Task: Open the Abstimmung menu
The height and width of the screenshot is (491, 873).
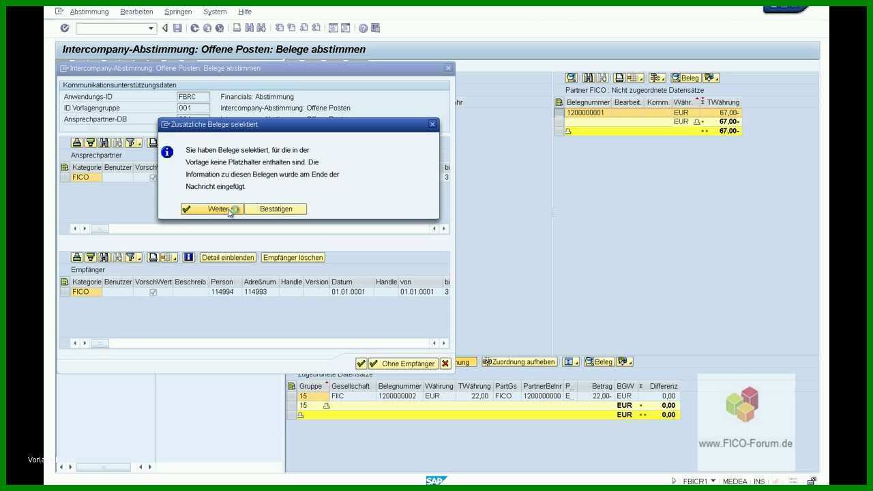Action: coord(89,12)
